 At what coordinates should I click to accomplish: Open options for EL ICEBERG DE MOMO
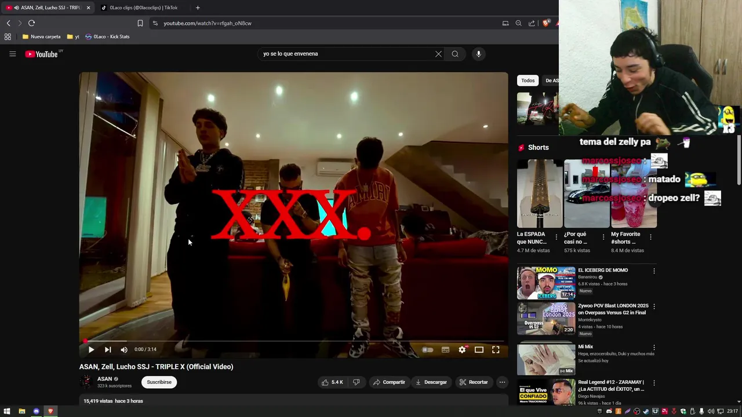point(654,270)
